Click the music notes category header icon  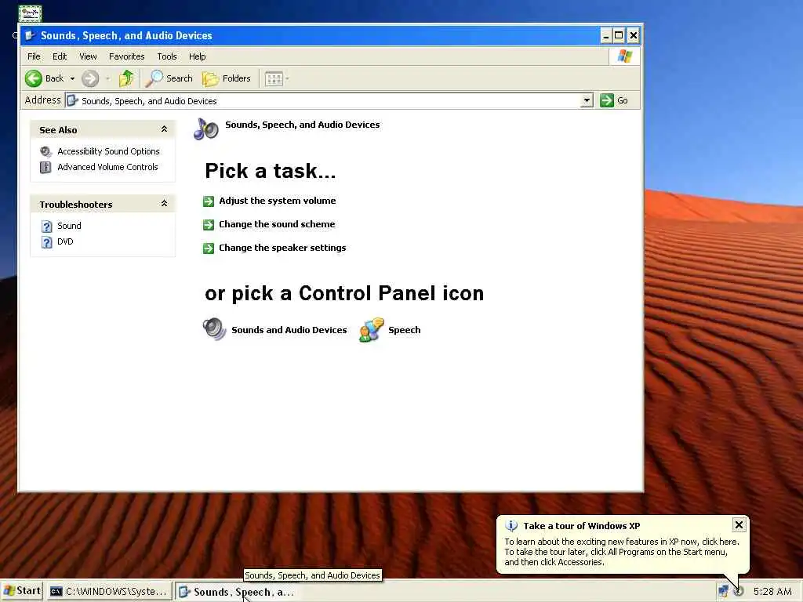coord(206,129)
